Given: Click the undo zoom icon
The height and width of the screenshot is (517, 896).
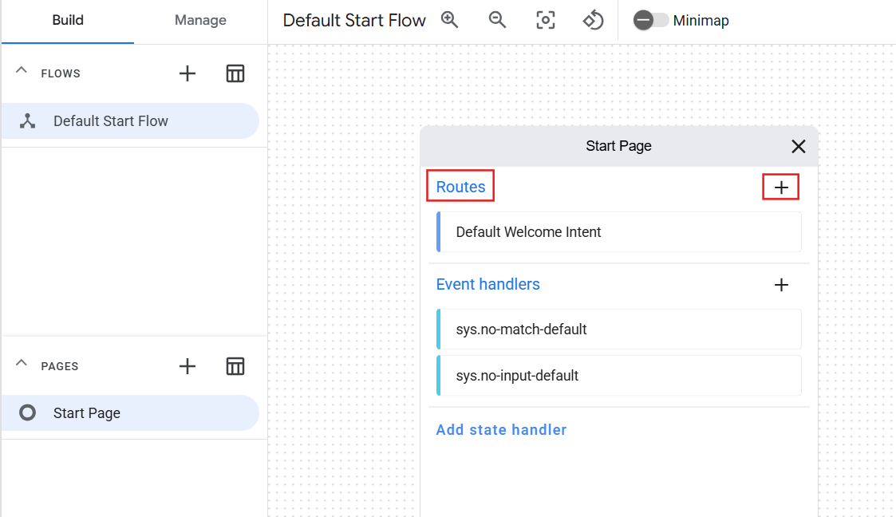Looking at the screenshot, I should (x=593, y=20).
